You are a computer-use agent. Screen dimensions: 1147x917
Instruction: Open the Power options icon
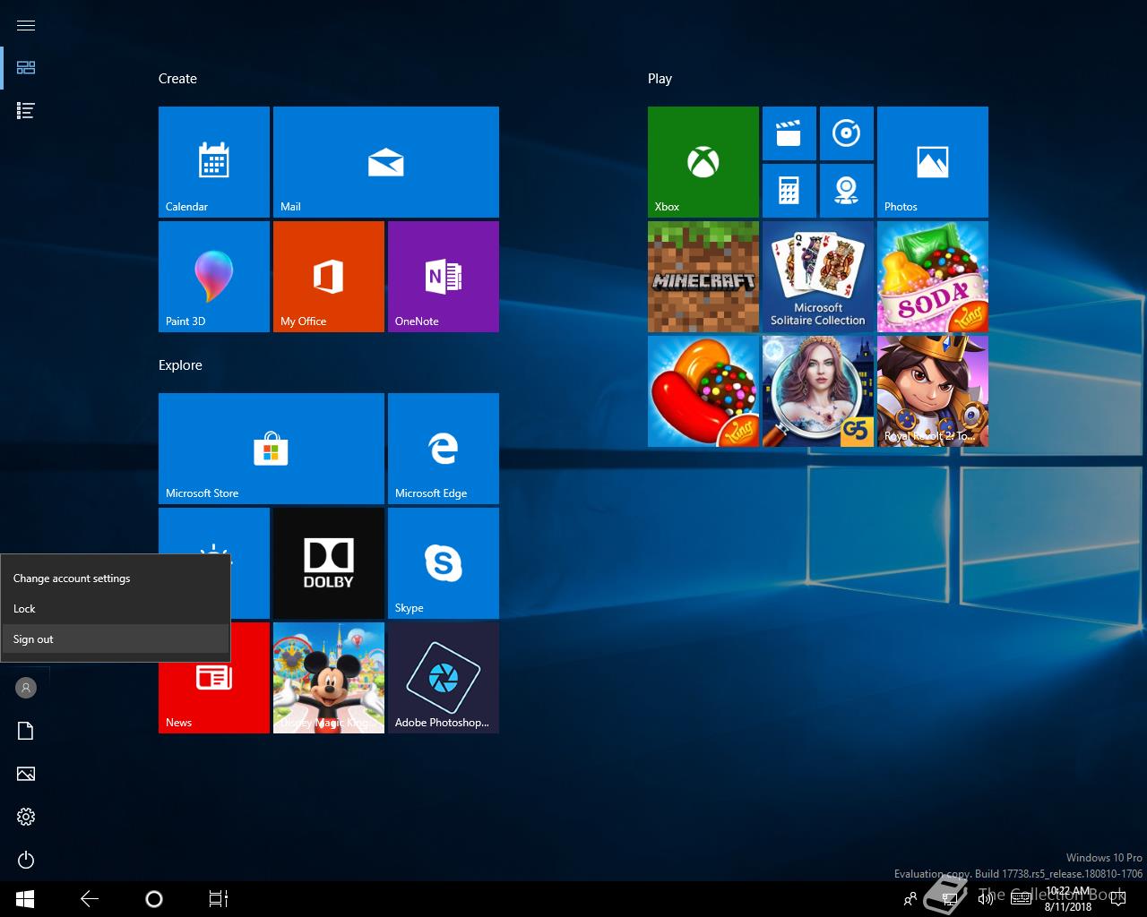click(x=26, y=860)
